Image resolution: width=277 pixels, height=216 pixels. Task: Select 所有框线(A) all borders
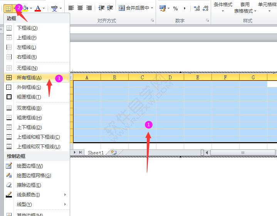37,77
